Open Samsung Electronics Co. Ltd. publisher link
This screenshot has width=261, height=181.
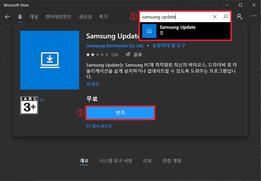point(115,46)
